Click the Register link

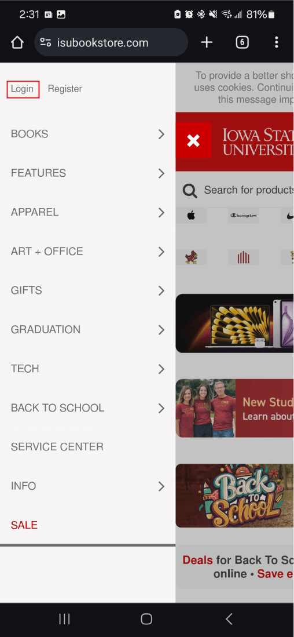[x=65, y=89]
